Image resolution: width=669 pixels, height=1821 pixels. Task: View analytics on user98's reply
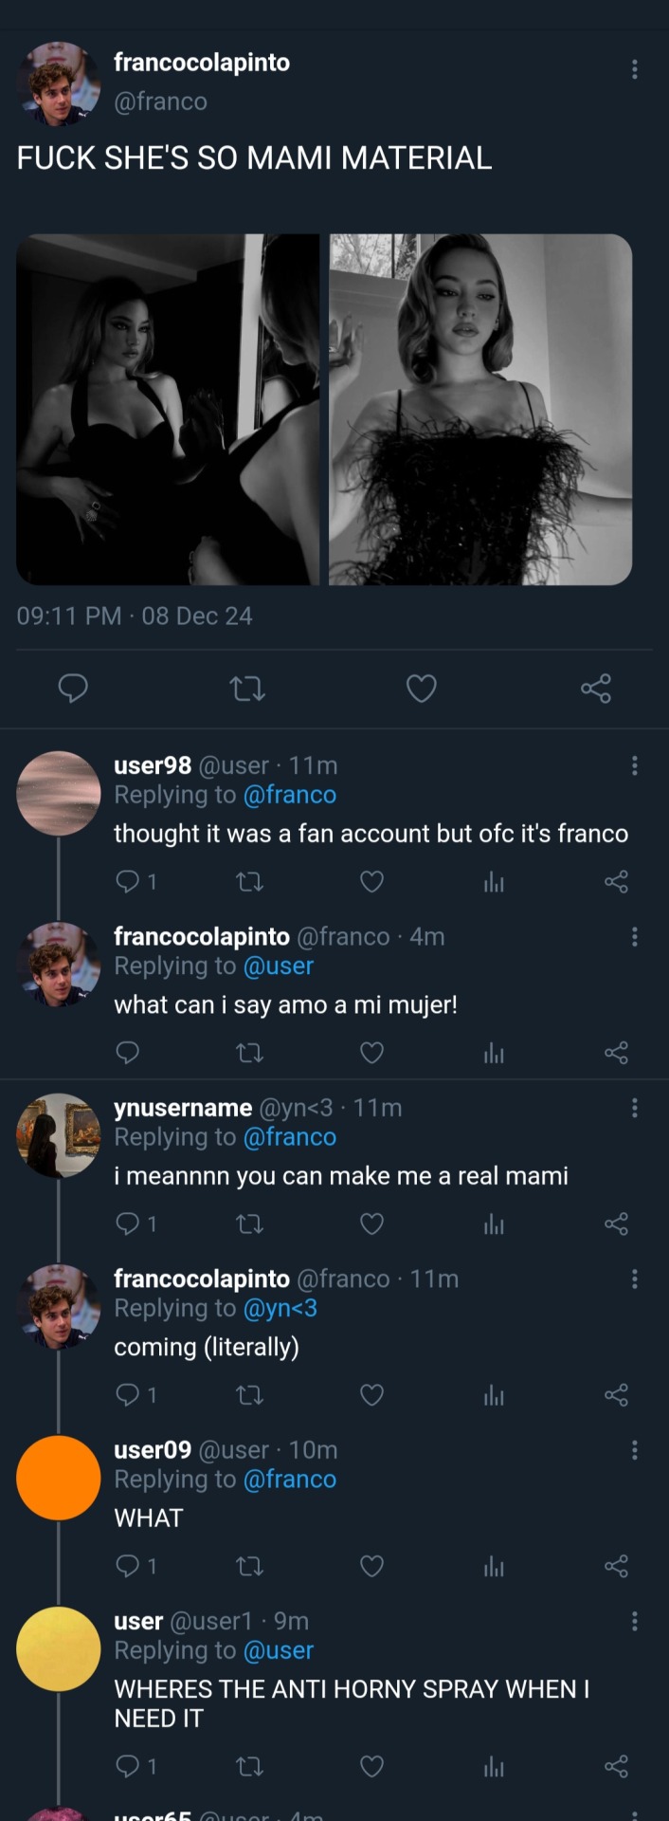[494, 882]
